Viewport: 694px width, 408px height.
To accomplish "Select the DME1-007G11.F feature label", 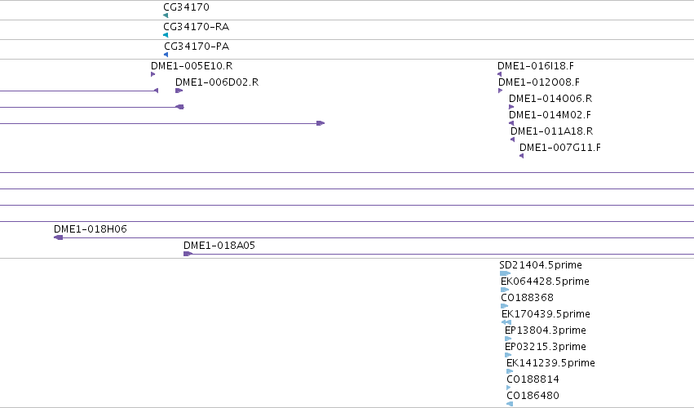I will point(560,148).
